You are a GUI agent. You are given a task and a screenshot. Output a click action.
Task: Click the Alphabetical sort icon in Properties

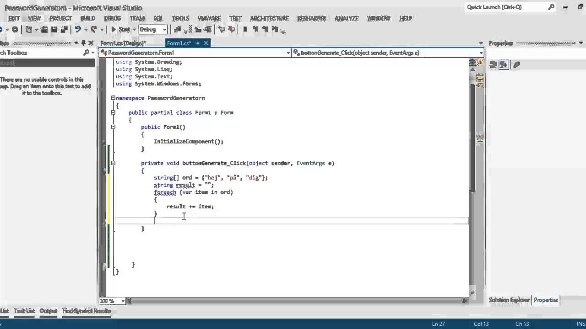[504, 65]
